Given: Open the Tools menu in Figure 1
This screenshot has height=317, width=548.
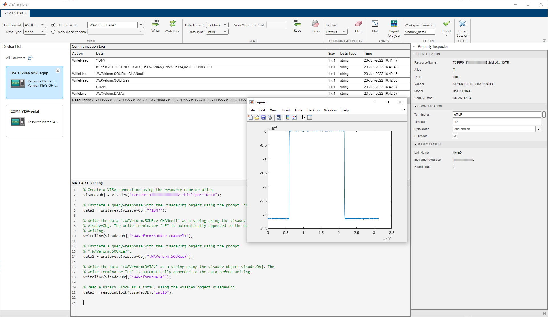Looking at the screenshot, I should [298, 110].
